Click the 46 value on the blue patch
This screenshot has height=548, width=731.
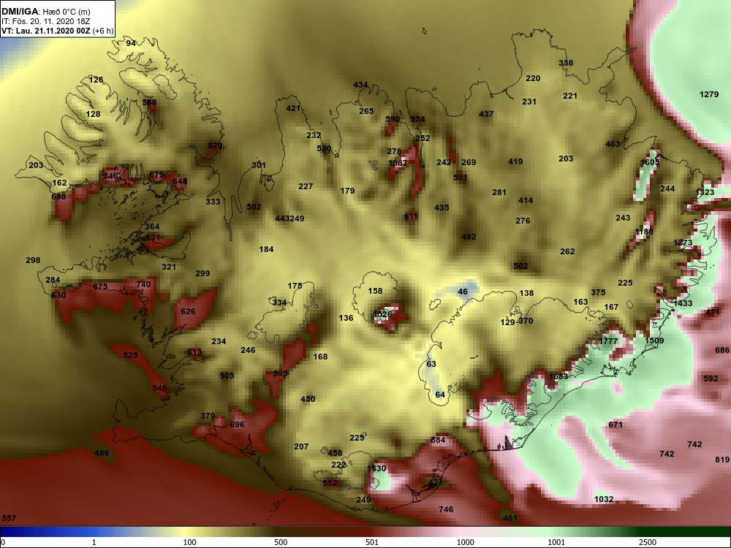pos(463,292)
